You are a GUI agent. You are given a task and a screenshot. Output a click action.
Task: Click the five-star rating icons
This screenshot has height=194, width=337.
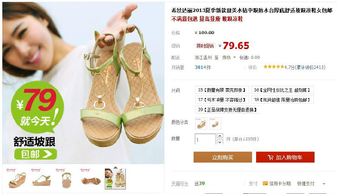(274, 67)
